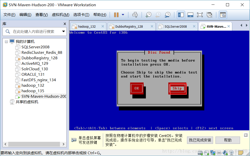Close the DubboRegistry_128 tab
The width and height of the screenshot is (250, 156).
152,26
